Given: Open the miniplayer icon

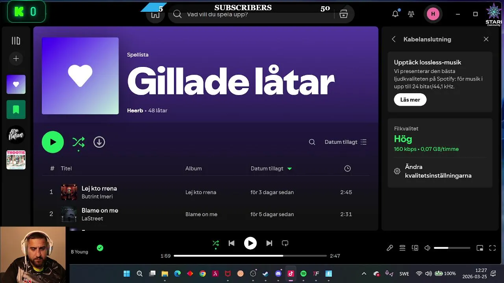Looking at the screenshot, I should (480, 248).
